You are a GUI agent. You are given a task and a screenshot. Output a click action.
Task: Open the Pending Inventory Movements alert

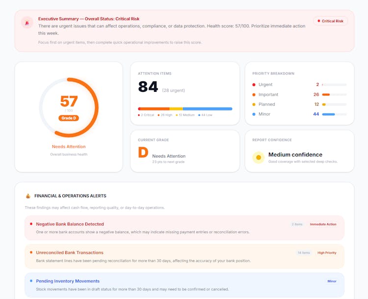click(68, 281)
